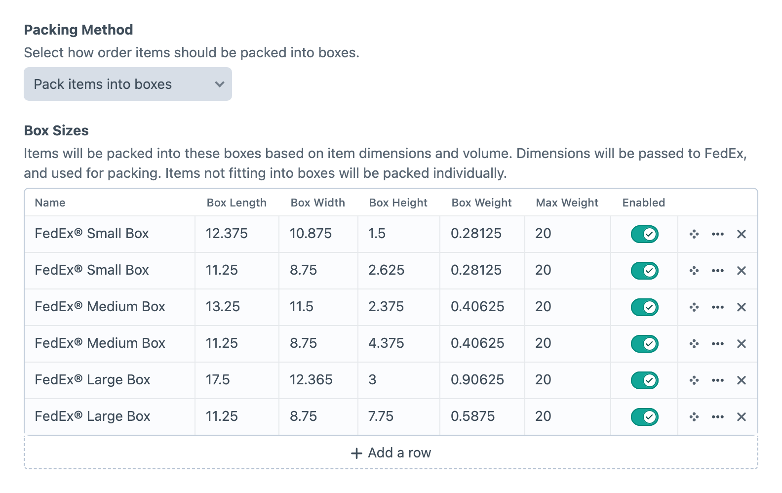This screenshot has height=493, width=782.
Task: Edit the name of the 13.25-length Medium Box
Action: coord(110,307)
